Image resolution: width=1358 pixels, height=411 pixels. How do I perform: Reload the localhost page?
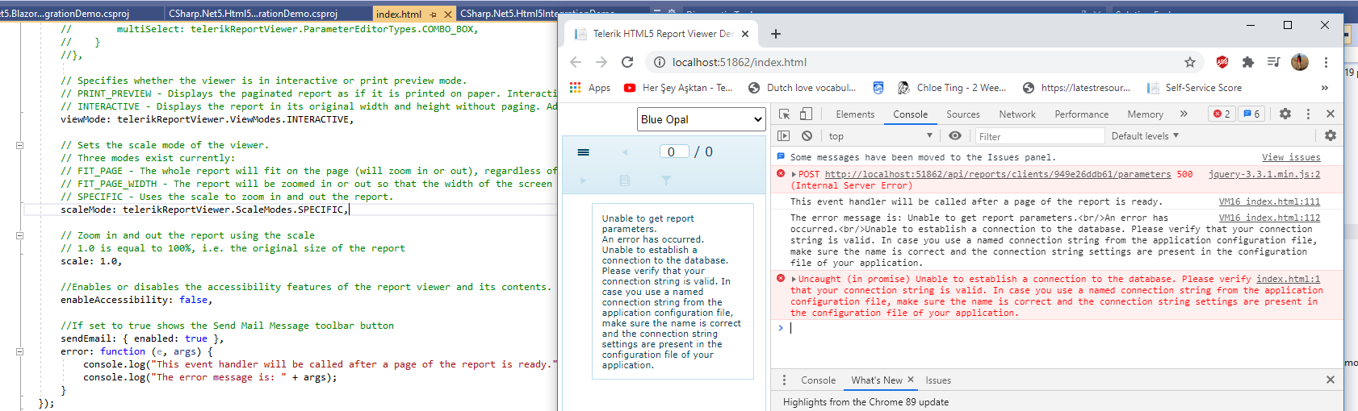pos(627,62)
